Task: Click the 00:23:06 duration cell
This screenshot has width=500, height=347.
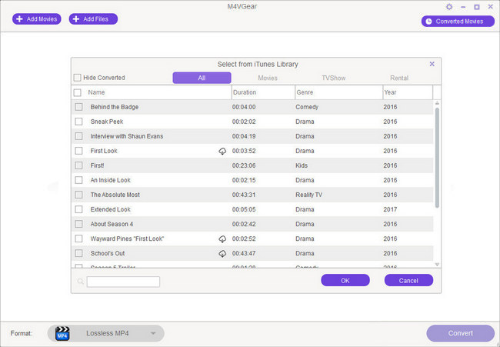Action: click(244, 165)
